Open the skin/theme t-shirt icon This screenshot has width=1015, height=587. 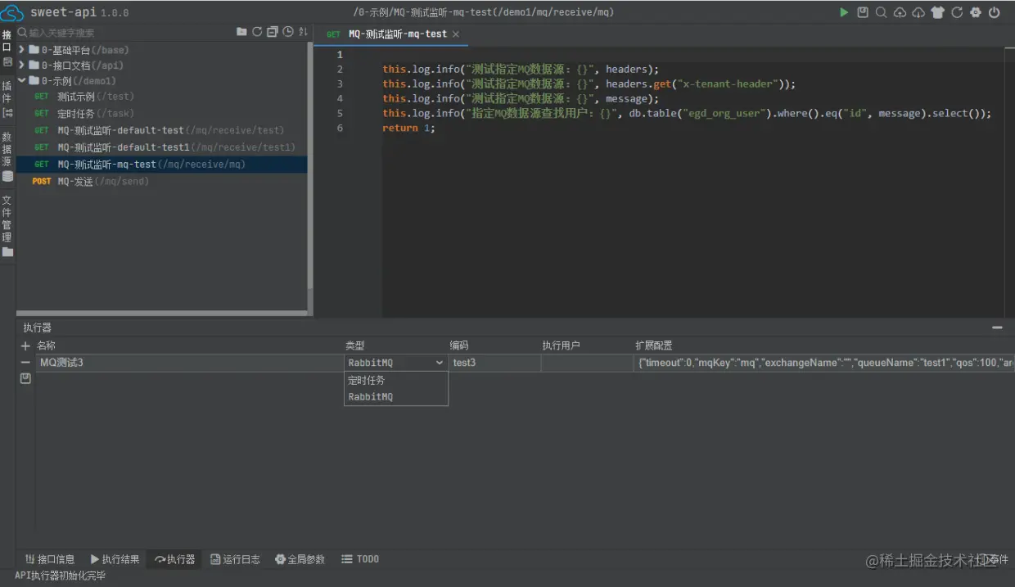[938, 12]
